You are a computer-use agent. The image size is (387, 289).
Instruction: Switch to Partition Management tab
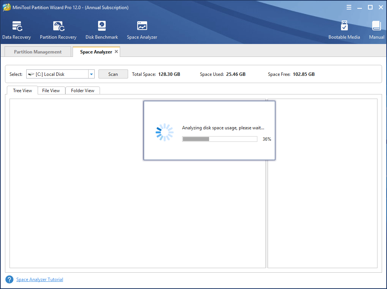click(38, 52)
